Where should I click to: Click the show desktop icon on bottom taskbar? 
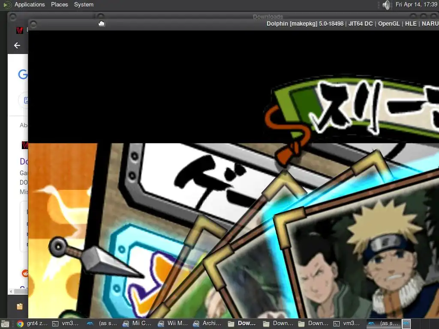[x=5, y=324]
